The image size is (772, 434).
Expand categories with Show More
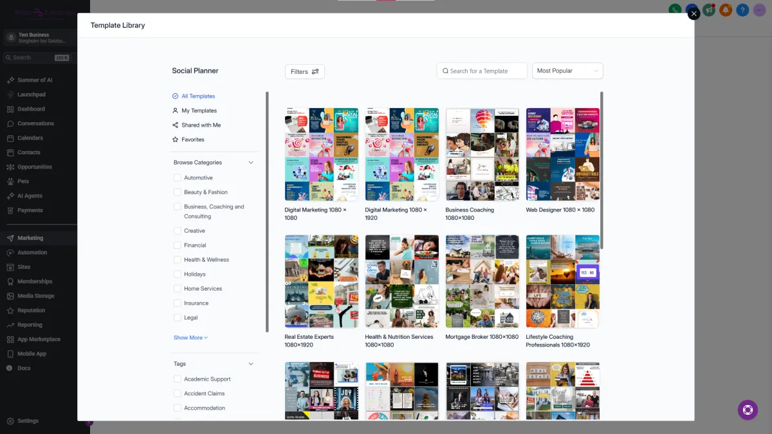pos(190,338)
